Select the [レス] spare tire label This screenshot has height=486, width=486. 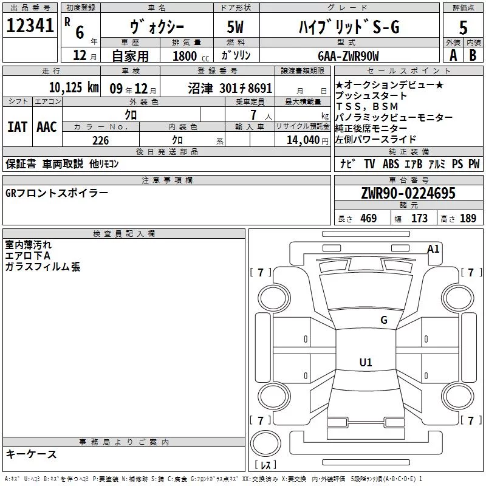(x=265, y=464)
